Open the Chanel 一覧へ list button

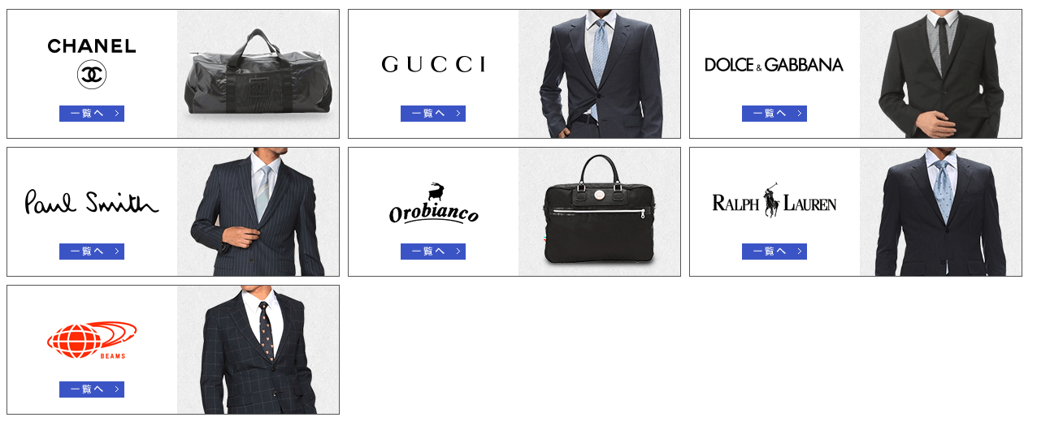click(92, 114)
